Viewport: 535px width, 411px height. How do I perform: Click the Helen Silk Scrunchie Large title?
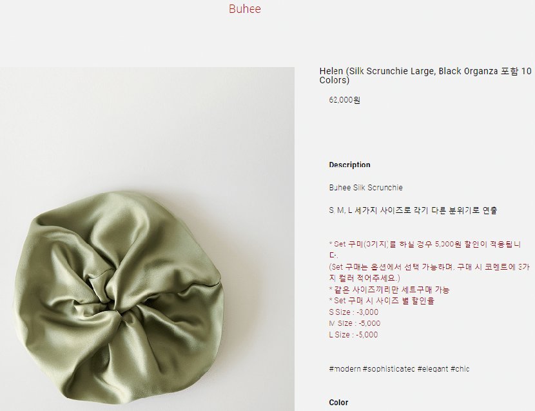pyautogui.click(x=425, y=75)
